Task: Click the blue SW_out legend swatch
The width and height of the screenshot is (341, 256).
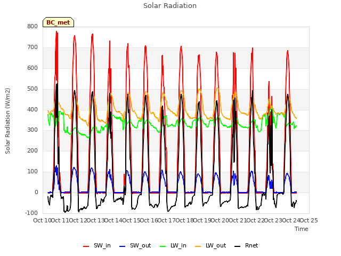Action: [x=123, y=246]
